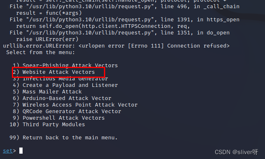
Task: Click Return back to the main menu
Action: [64, 138]
